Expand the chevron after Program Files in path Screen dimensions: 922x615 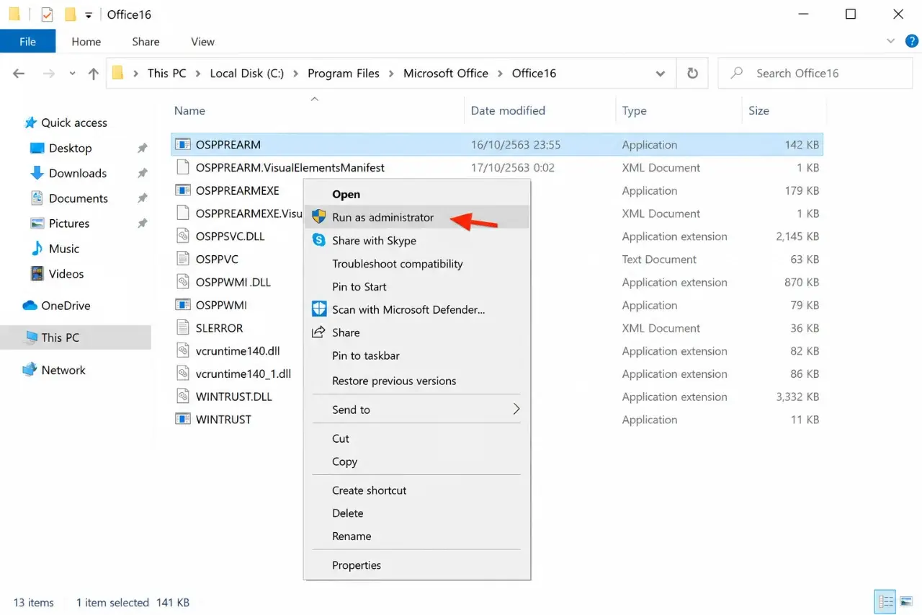click(x=391, y=74)
